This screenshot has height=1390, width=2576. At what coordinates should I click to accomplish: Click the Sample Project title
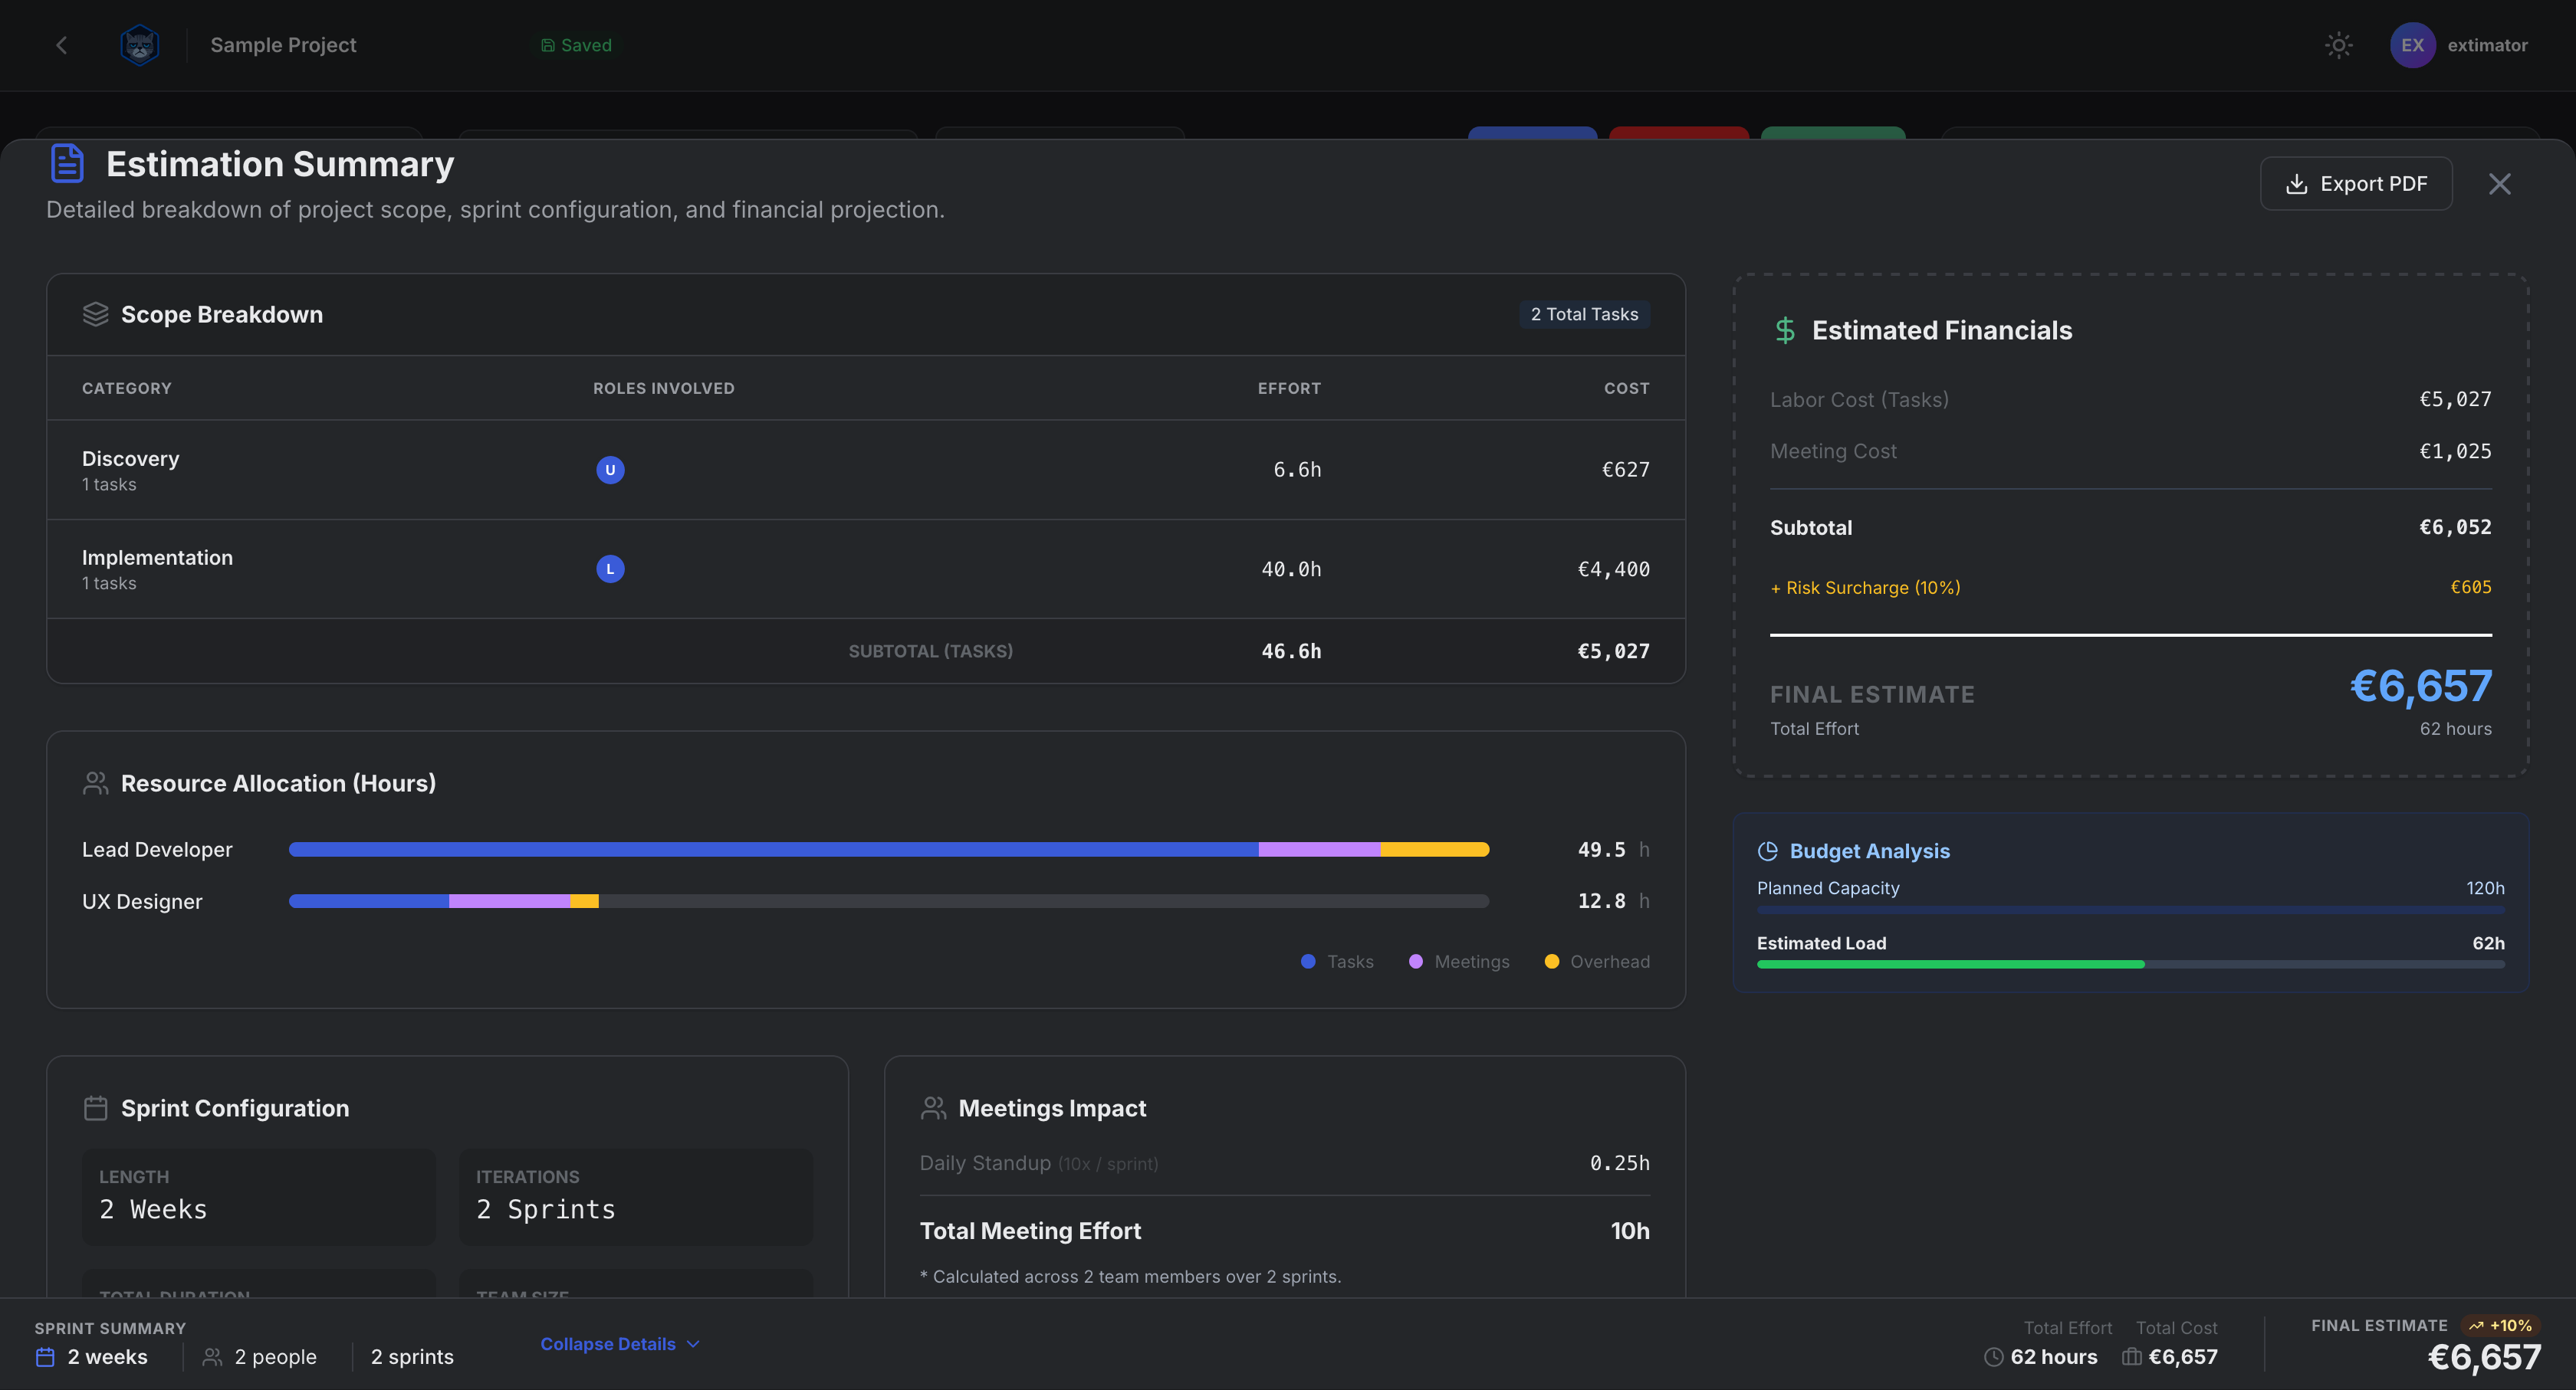tap(283, 45)
